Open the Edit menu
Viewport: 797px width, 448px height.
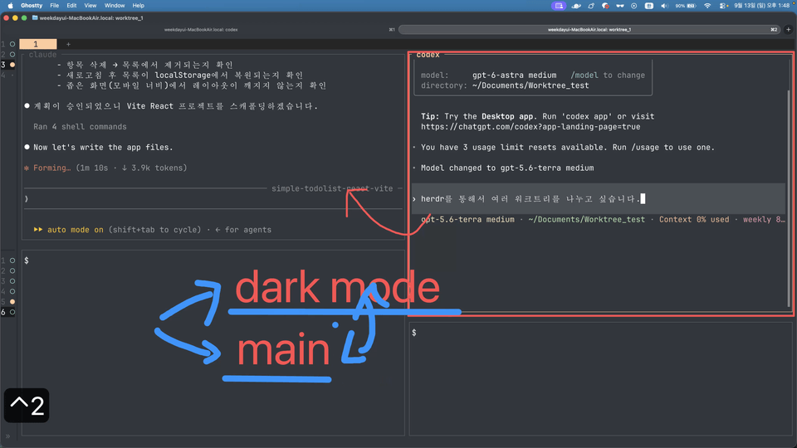tap(71, 6)
